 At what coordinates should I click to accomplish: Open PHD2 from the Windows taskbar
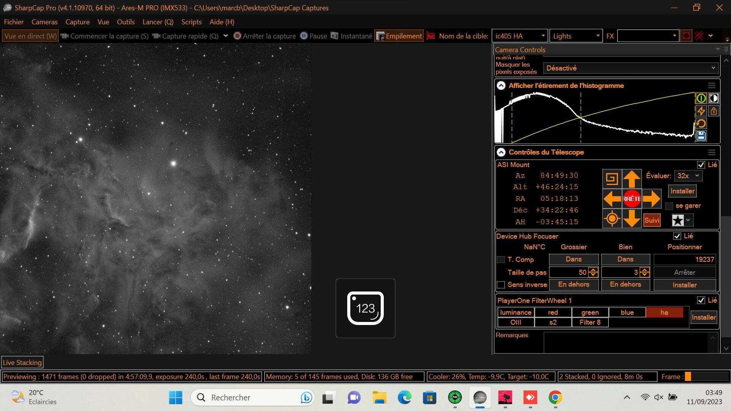click(x=455, y=397)
